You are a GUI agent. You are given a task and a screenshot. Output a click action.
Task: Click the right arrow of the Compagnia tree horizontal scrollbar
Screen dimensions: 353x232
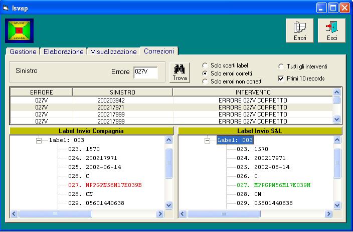(160, 214)
